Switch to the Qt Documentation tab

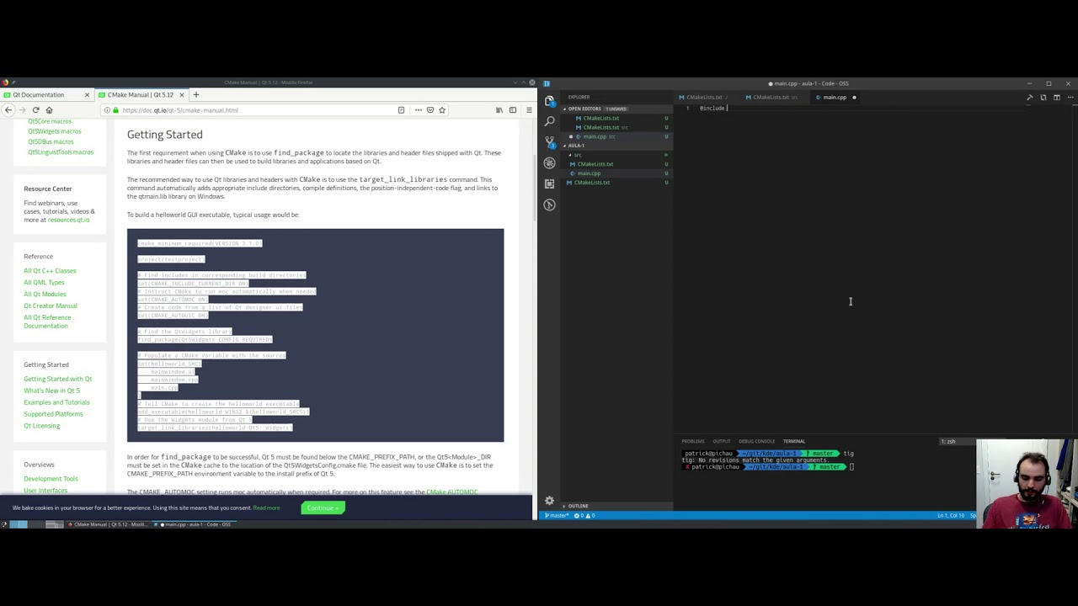(46, 95)
